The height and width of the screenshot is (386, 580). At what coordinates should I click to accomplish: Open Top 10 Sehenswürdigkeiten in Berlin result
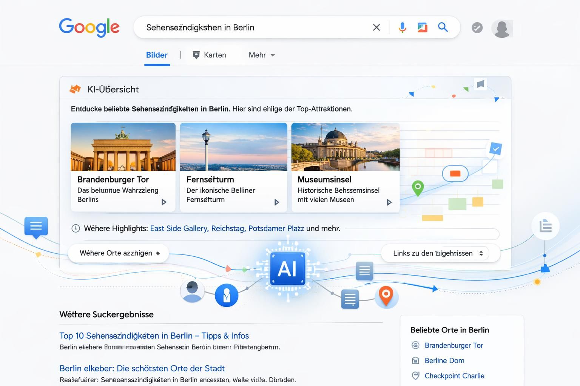[154, 335]
